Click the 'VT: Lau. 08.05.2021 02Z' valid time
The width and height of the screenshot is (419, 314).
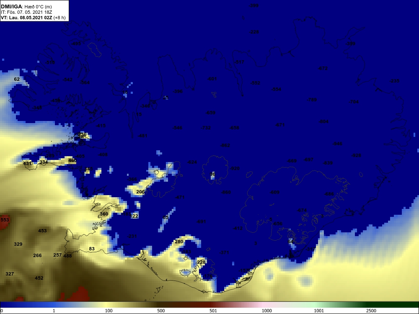(x=26, y=18)
